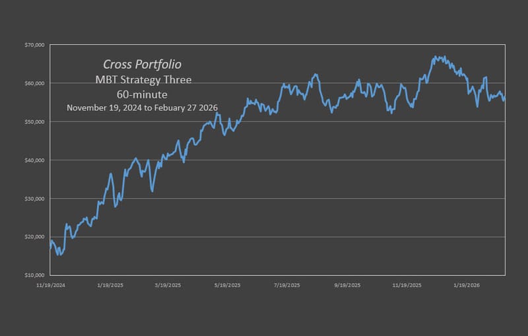Click the $60,000 y-axis label
This screenshot has width=528, height=336.
pos(34,83)
